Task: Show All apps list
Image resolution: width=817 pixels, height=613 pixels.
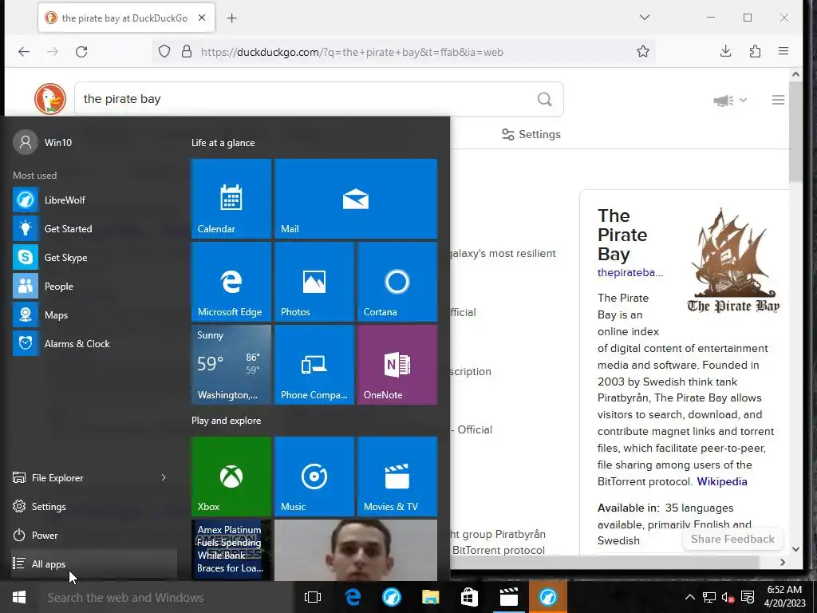Action: click(94, 564)
